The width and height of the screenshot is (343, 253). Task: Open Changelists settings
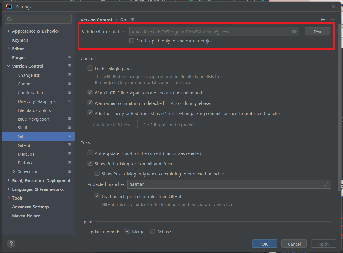pos(29,75)
